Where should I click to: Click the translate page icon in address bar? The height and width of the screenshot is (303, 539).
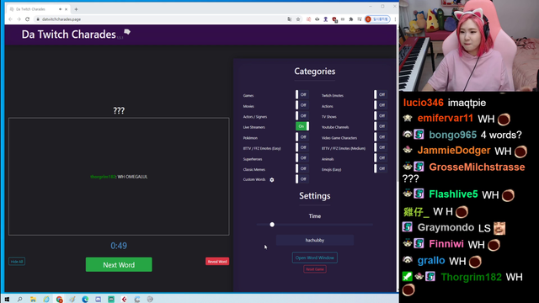(290, 19)
